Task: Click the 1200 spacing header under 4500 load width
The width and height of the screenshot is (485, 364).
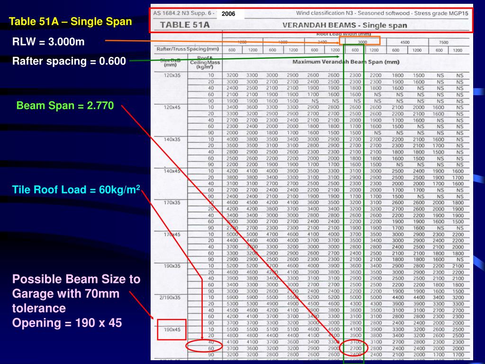Action: [x=417, y=50]
